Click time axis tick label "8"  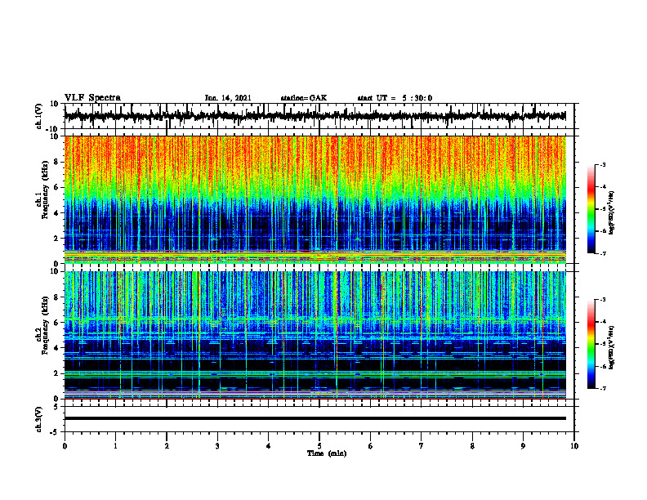[472, 446]
